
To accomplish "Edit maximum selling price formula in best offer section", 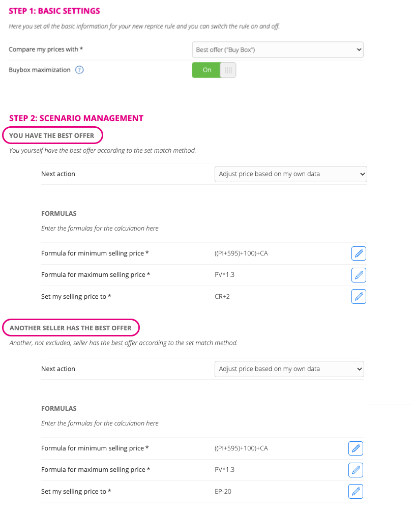I will (359, 275).
